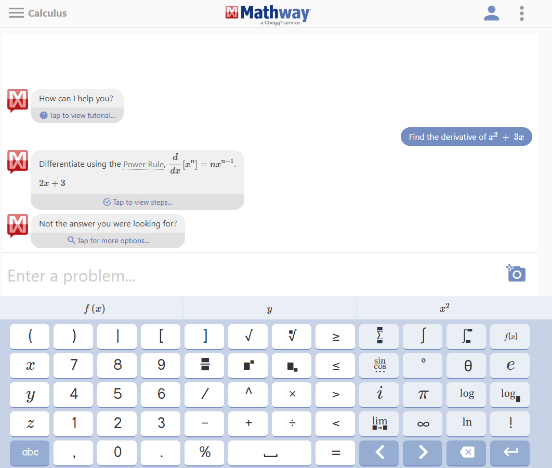Tap the ln natural log key
The image size is (552, 468).
click(x=466, y=424)
